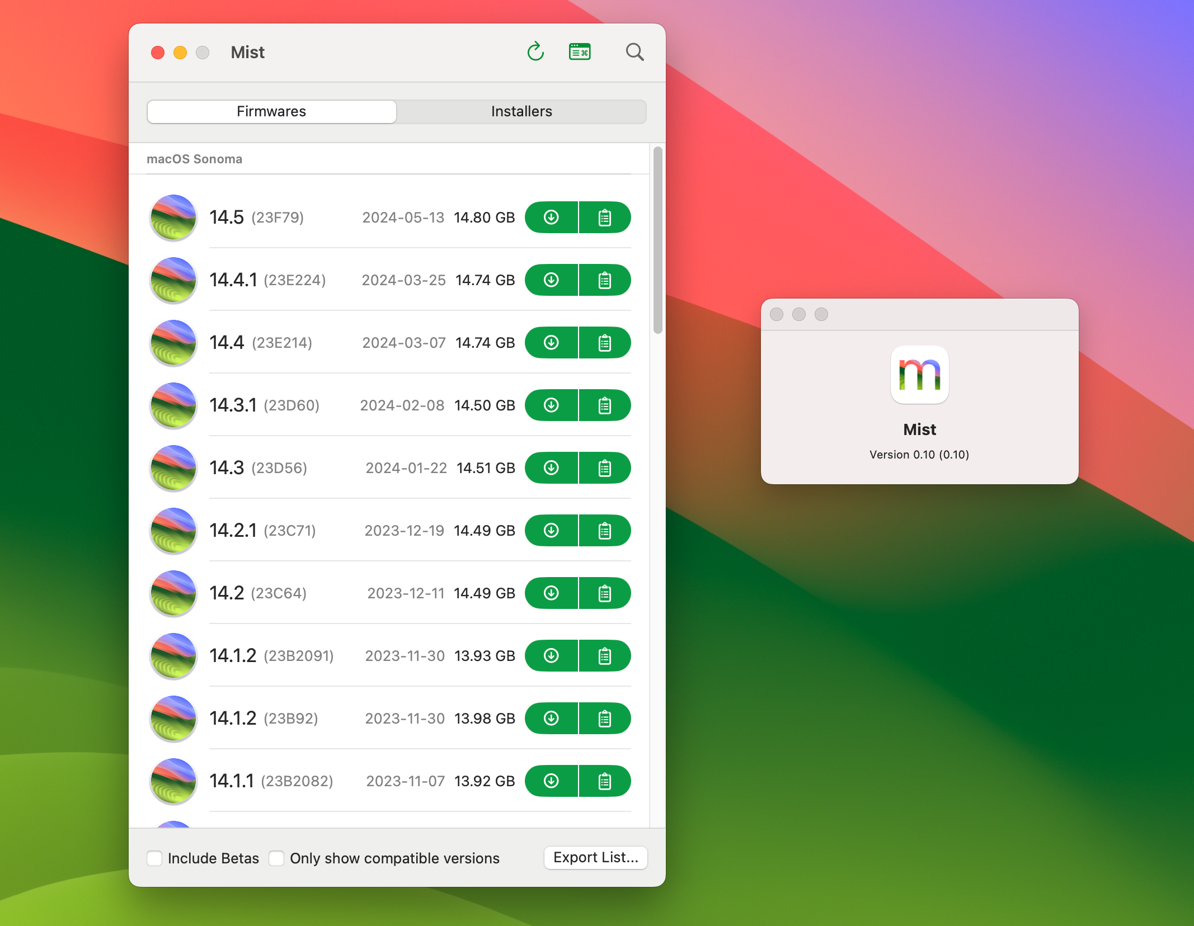Click Version 0.10 (0.10) text in About window
The height and width of the screenshot is (926, 1194).
coord(919,455)
